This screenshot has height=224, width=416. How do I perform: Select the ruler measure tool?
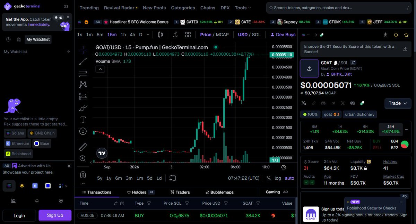[83, 147]
